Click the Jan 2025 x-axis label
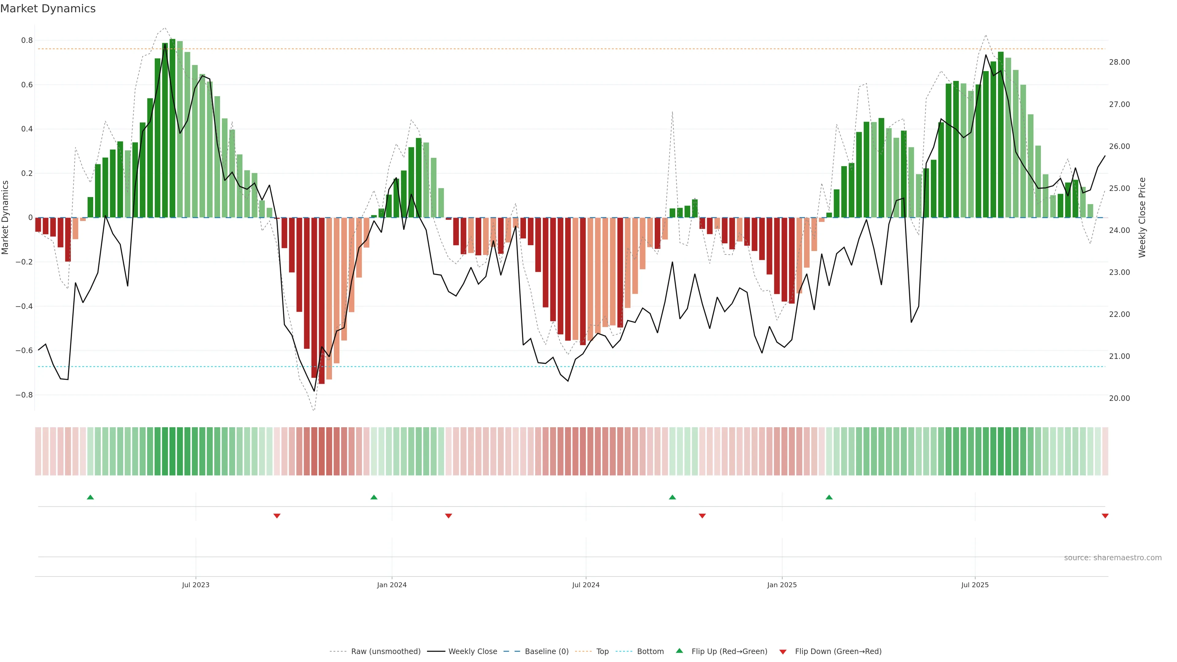Image resolution: width=1177 pixels, height=662 pixels. (782, 585)
